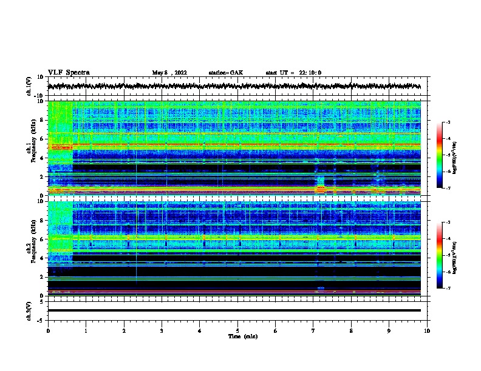
Task: Click the '-3' label on ch.2 color bar
Action: click(x=448, y=222)
